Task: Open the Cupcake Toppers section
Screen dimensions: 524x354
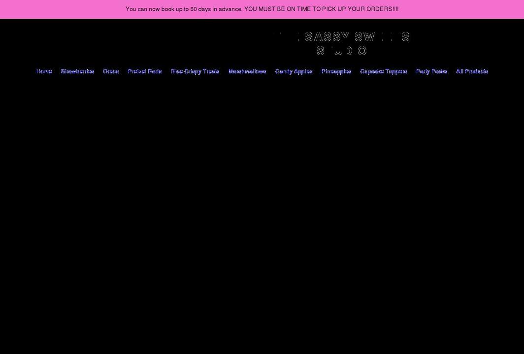Action: 383,71
